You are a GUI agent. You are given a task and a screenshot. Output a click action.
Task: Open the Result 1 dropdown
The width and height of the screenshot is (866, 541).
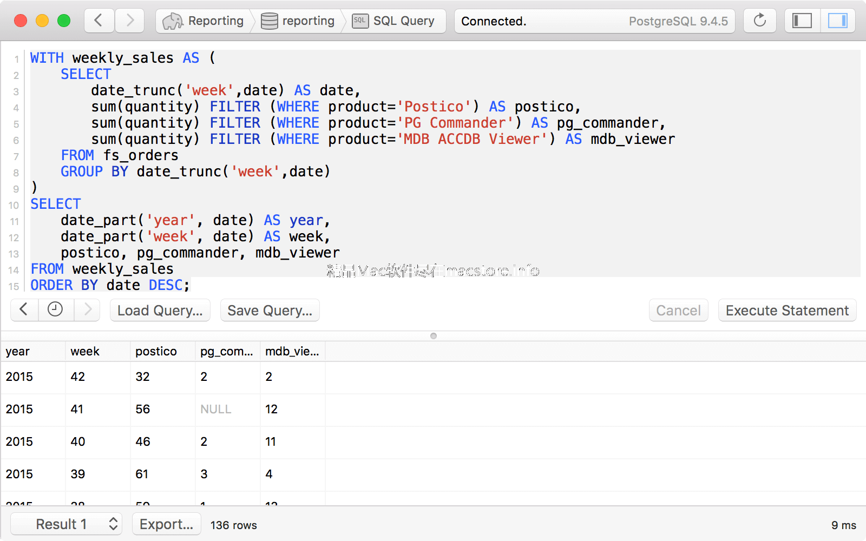tap(66, 524)
